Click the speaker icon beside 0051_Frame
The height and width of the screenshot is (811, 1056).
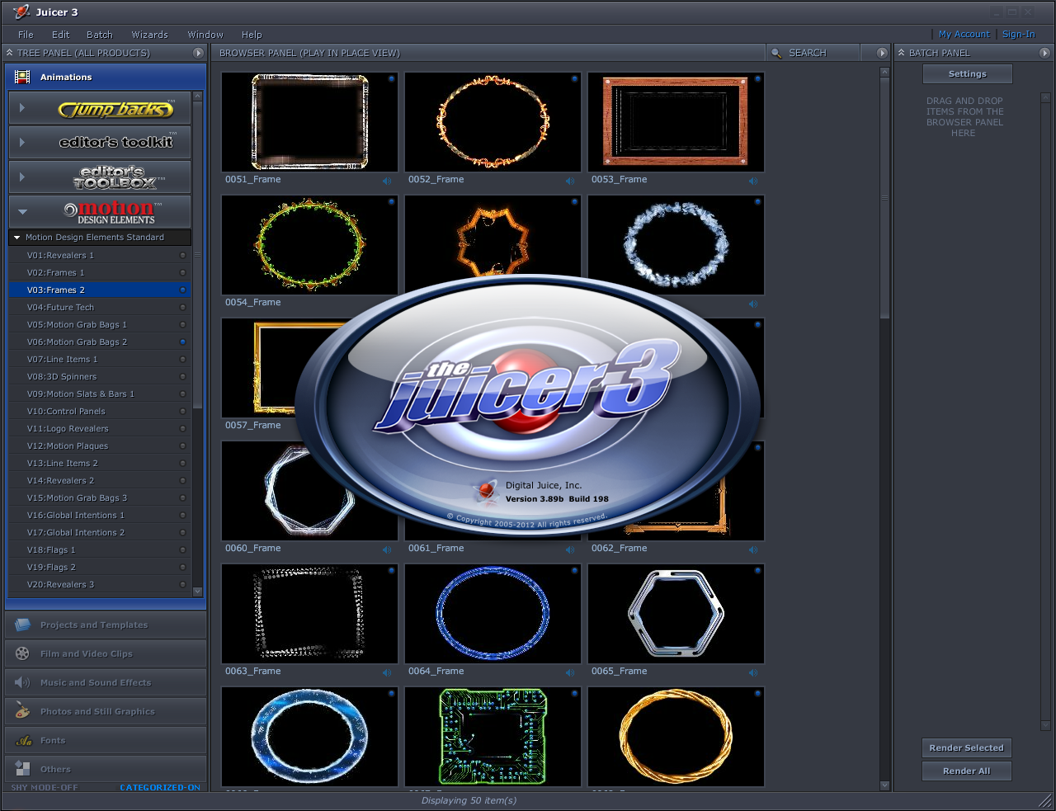pos(387,181)
